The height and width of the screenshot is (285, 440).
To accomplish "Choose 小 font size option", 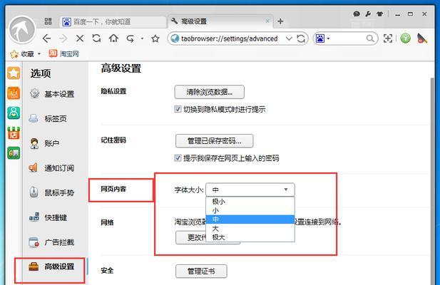I will (x=250, y=210).
